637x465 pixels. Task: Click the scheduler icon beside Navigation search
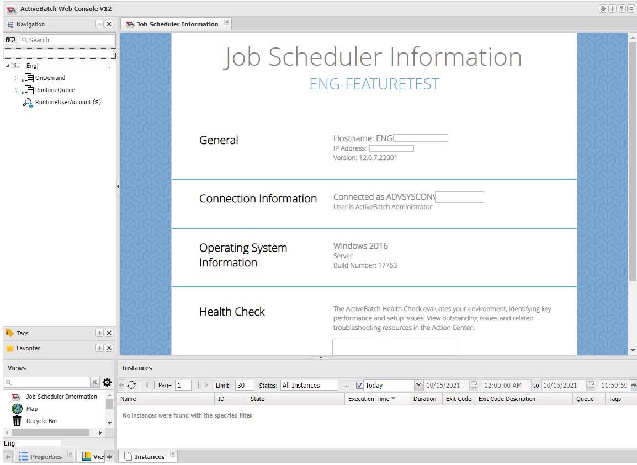10,40
